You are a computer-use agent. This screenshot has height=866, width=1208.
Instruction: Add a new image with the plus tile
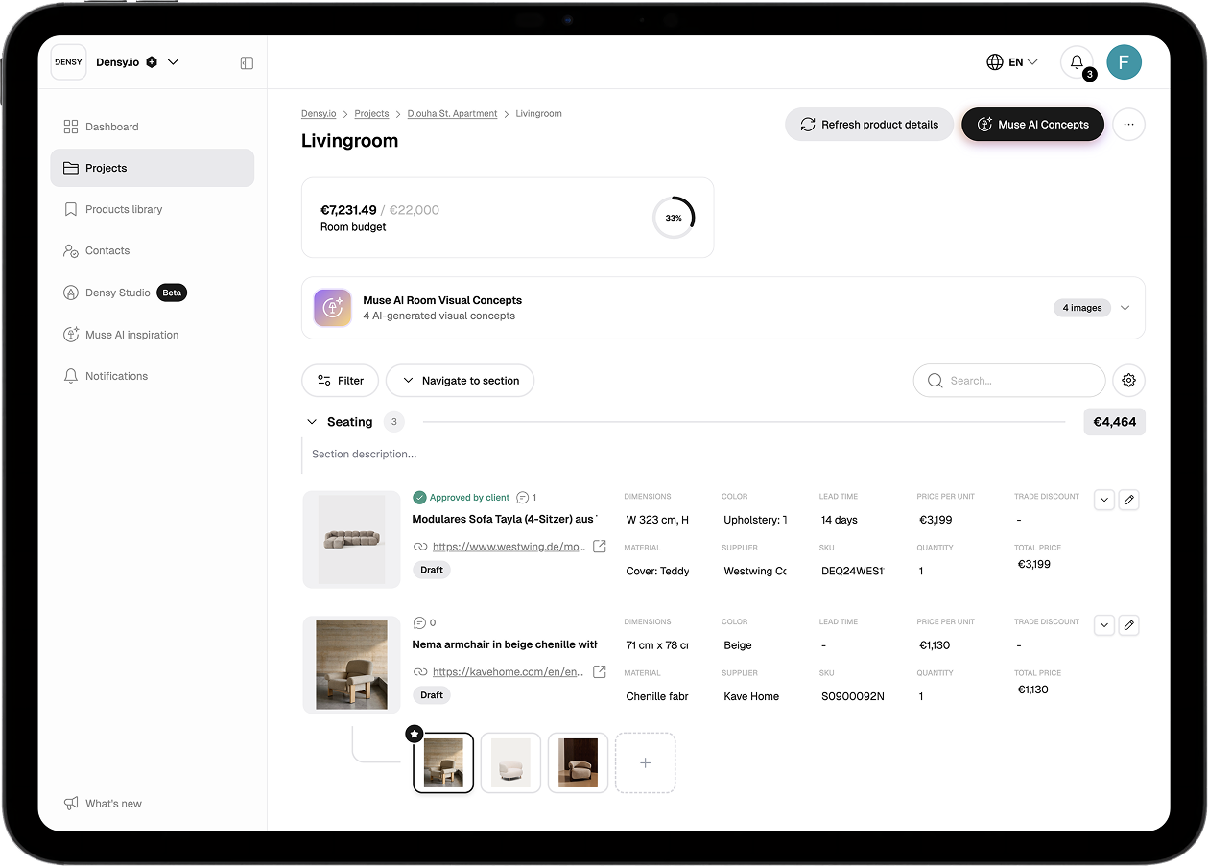(x=645, y=762)
